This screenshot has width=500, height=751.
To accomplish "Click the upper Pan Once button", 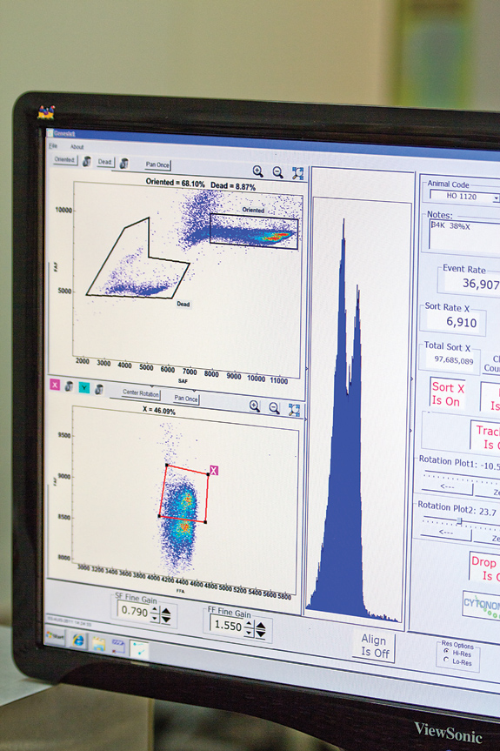I will pos(157,164).
